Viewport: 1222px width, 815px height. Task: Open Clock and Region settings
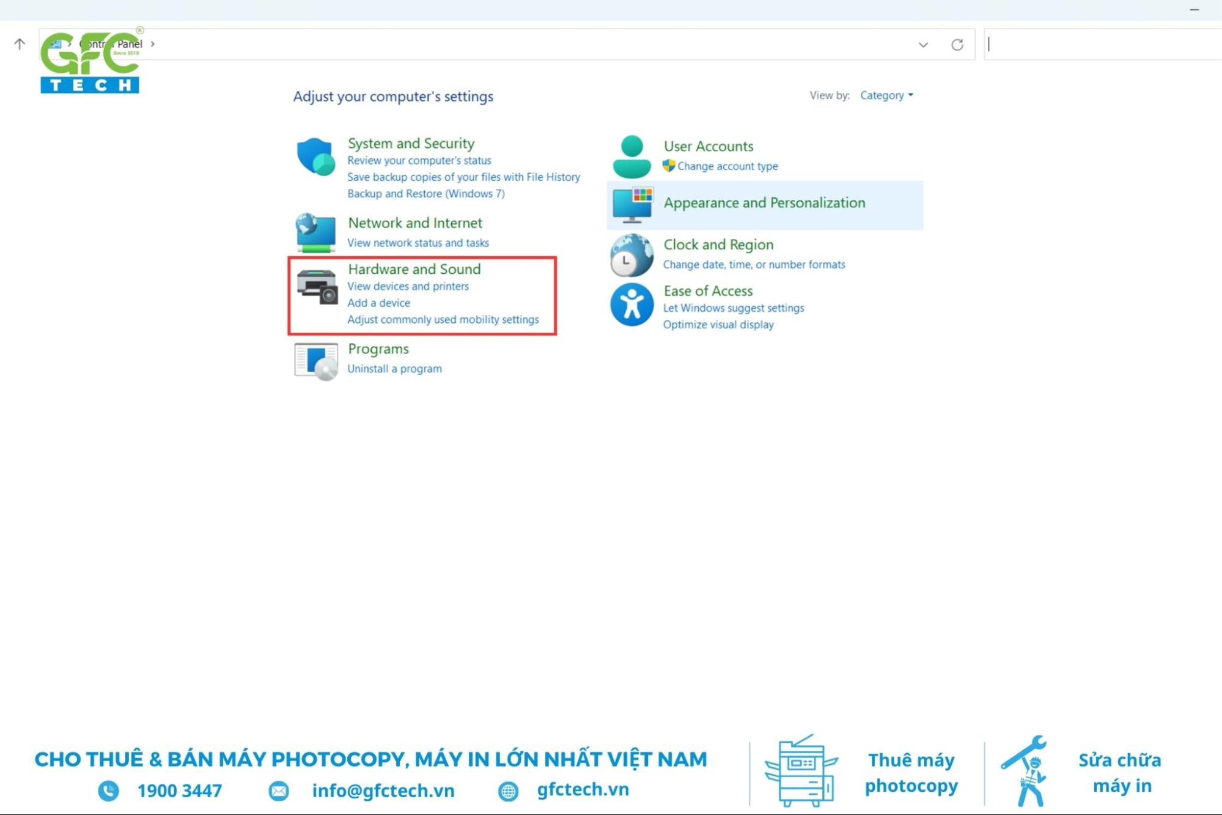pos(718,244)
